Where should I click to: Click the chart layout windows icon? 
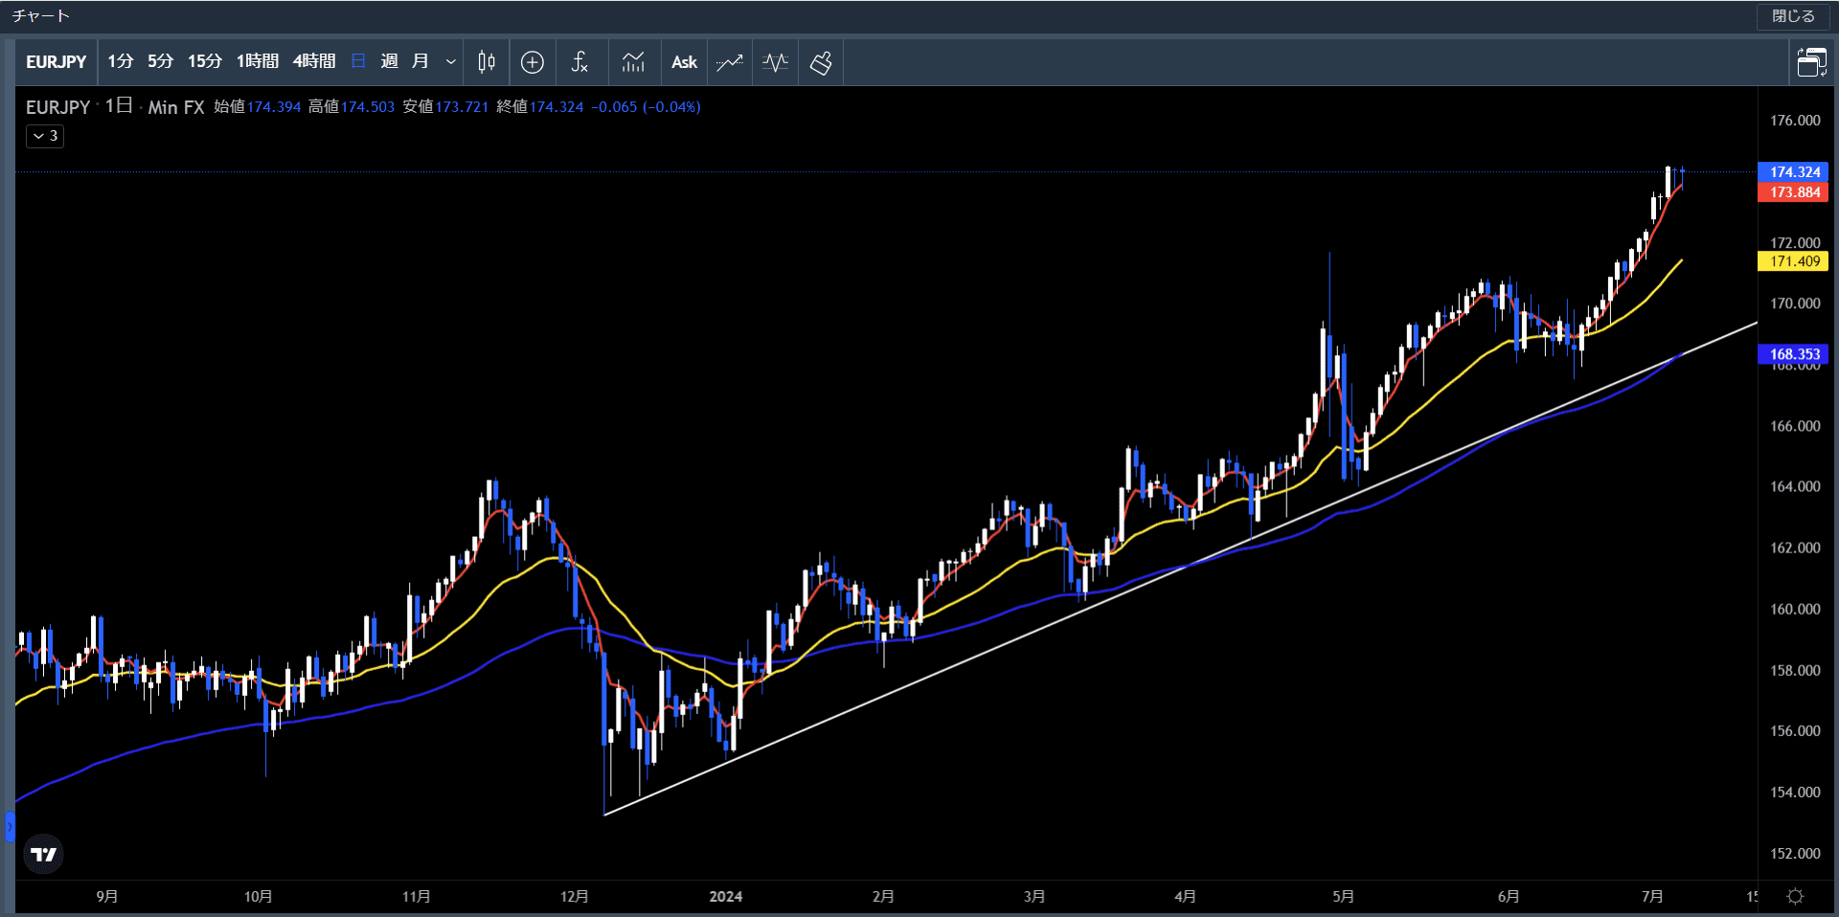pos(1811,62)
